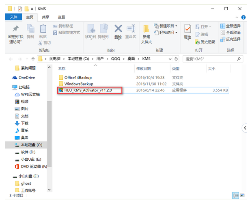The height and width of the screenshot is (203, 252).
Task: Click the navigation pane scroll down arrow
Action: (50, 190)
